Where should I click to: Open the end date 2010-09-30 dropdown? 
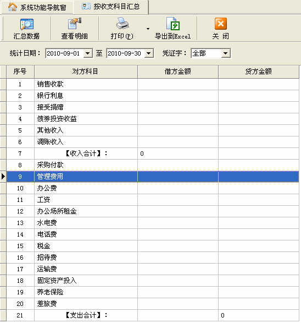click(149, 53)
